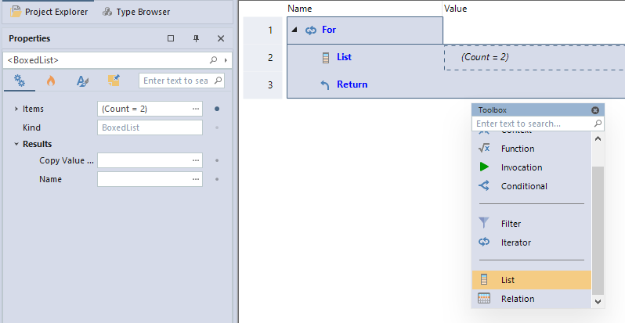Open the Type Browser tab
625x323 pixels.
click(136, 12)
